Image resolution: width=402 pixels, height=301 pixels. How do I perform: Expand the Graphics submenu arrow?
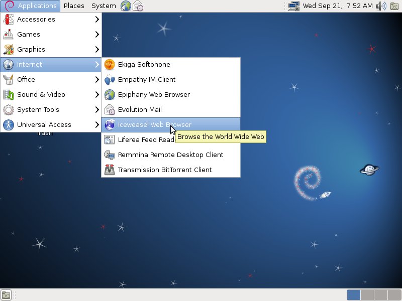(97, 49)
